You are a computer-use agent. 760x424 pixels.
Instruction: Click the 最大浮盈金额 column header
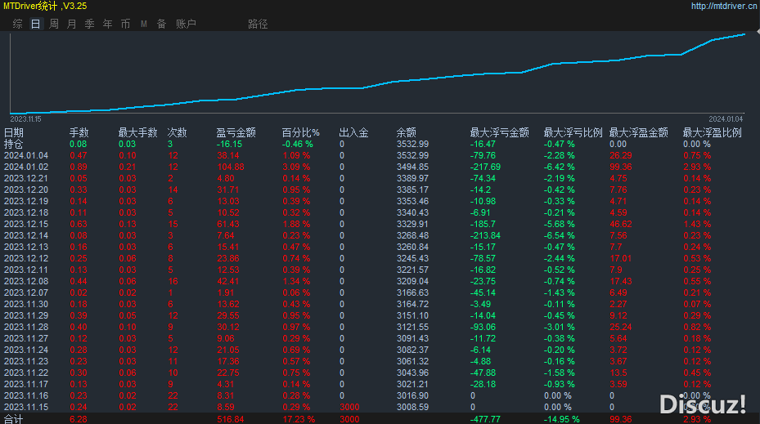pyautogui.click(x=638, y=132)
